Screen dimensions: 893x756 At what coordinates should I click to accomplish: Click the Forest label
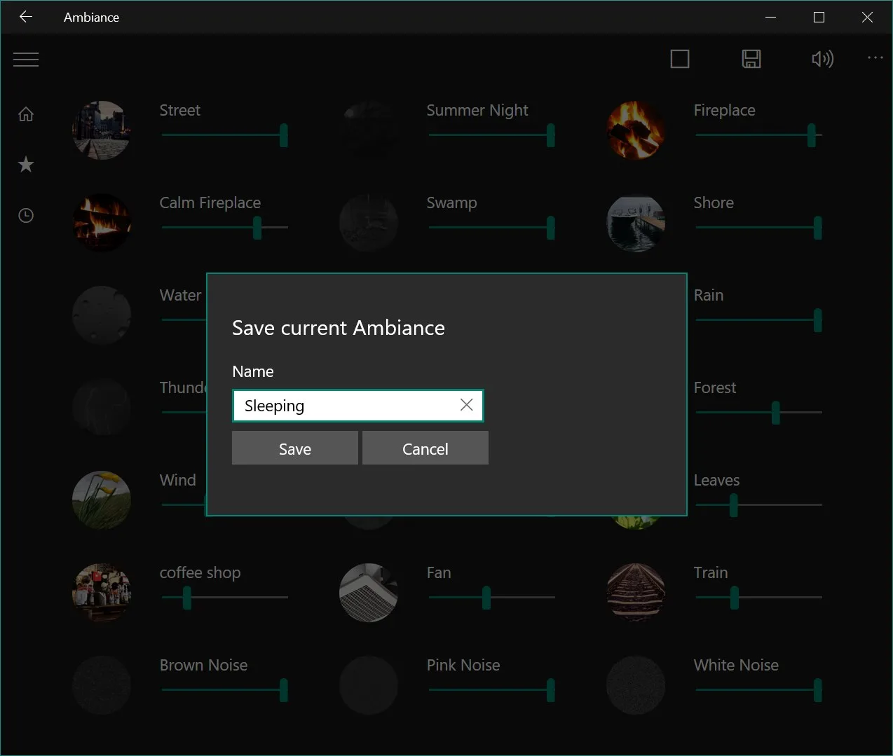tap(715, 387)
